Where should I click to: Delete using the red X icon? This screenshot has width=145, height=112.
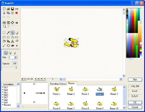tap(17, 13)
